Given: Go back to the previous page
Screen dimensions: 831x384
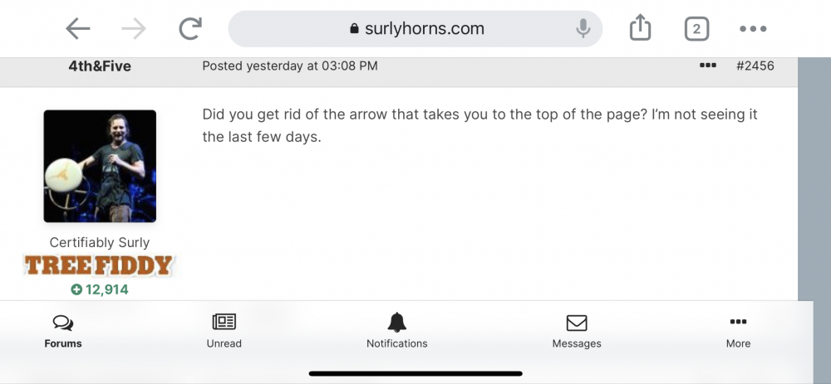Looking at the screenshot, I should click(78, 29).
